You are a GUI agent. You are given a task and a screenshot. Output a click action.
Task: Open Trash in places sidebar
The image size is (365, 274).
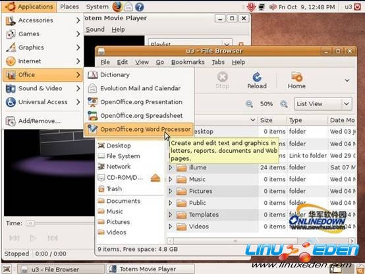(x=130, y=189)
